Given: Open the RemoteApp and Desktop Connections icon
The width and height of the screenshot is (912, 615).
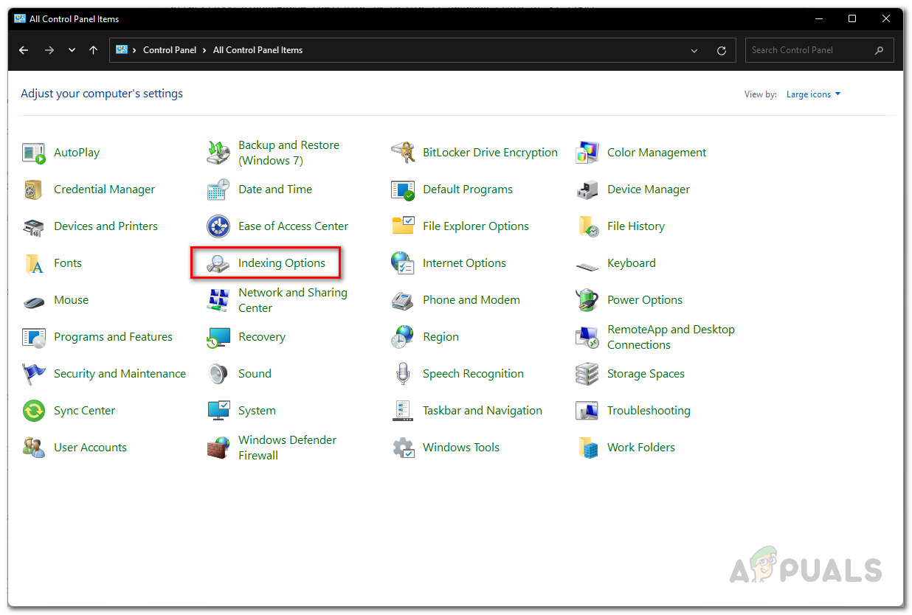Looking at the screenshot, I should coord(587,337).
